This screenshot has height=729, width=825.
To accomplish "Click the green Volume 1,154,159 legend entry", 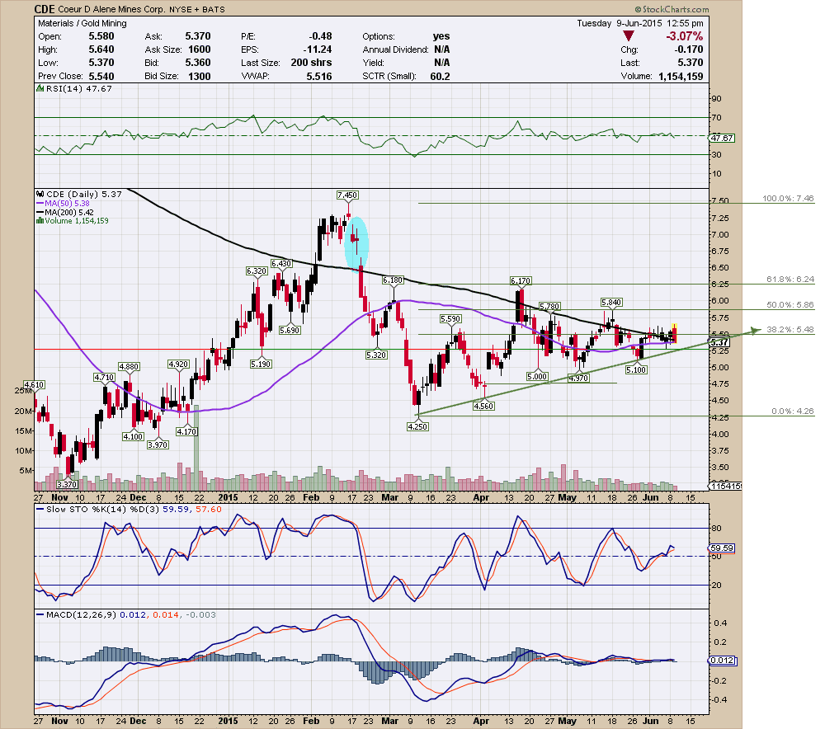I will 76,221.
